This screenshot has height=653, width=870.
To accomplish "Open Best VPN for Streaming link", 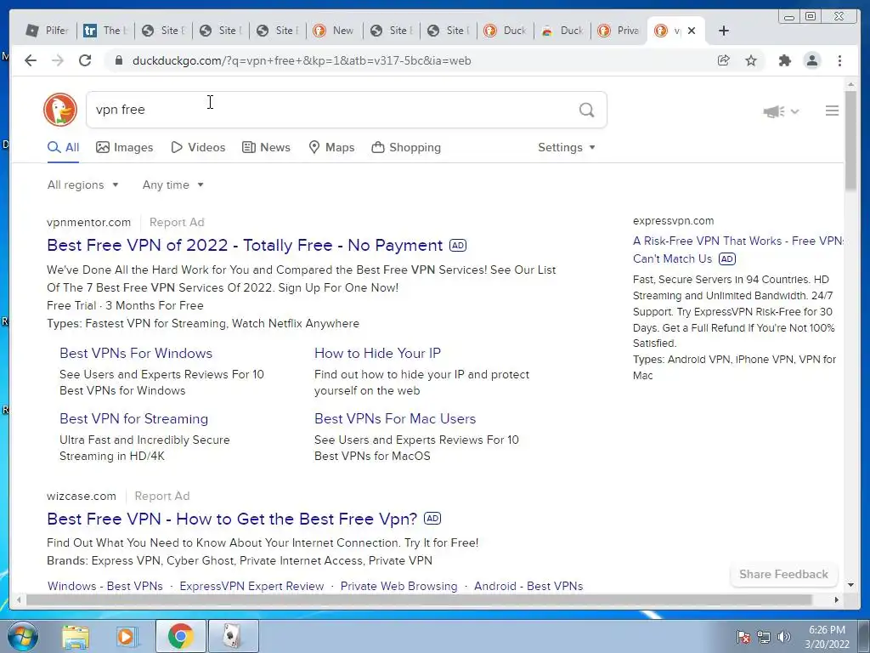I will point(133,418).
